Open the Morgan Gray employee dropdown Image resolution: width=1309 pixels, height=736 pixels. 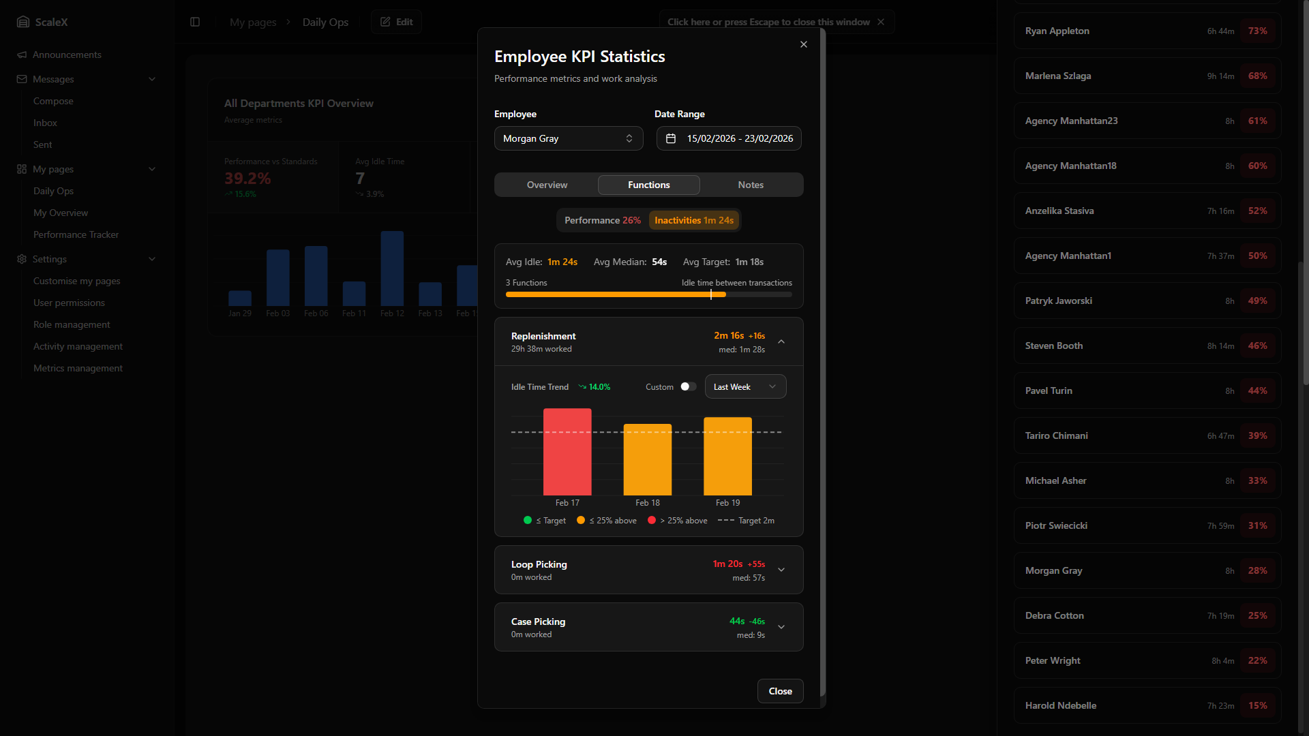[568, 138]
